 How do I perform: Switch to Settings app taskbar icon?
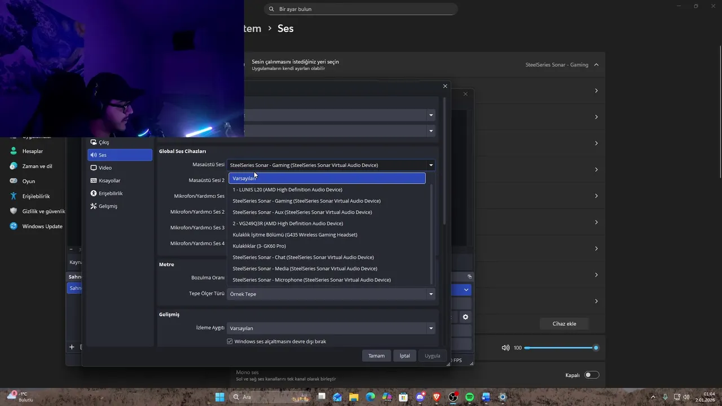[503, 397]
